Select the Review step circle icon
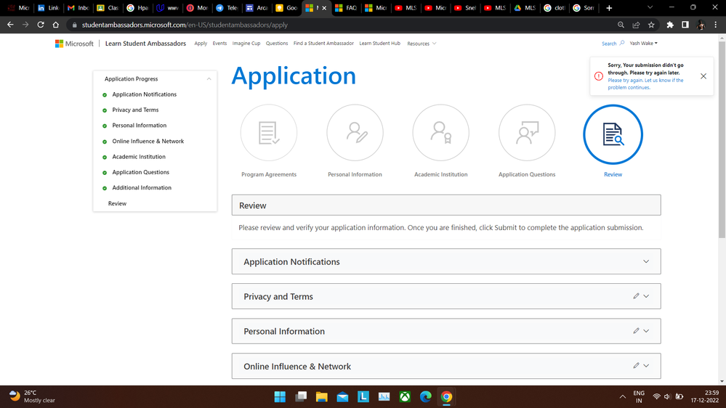 pyautogui.click(x=613, y=134)
